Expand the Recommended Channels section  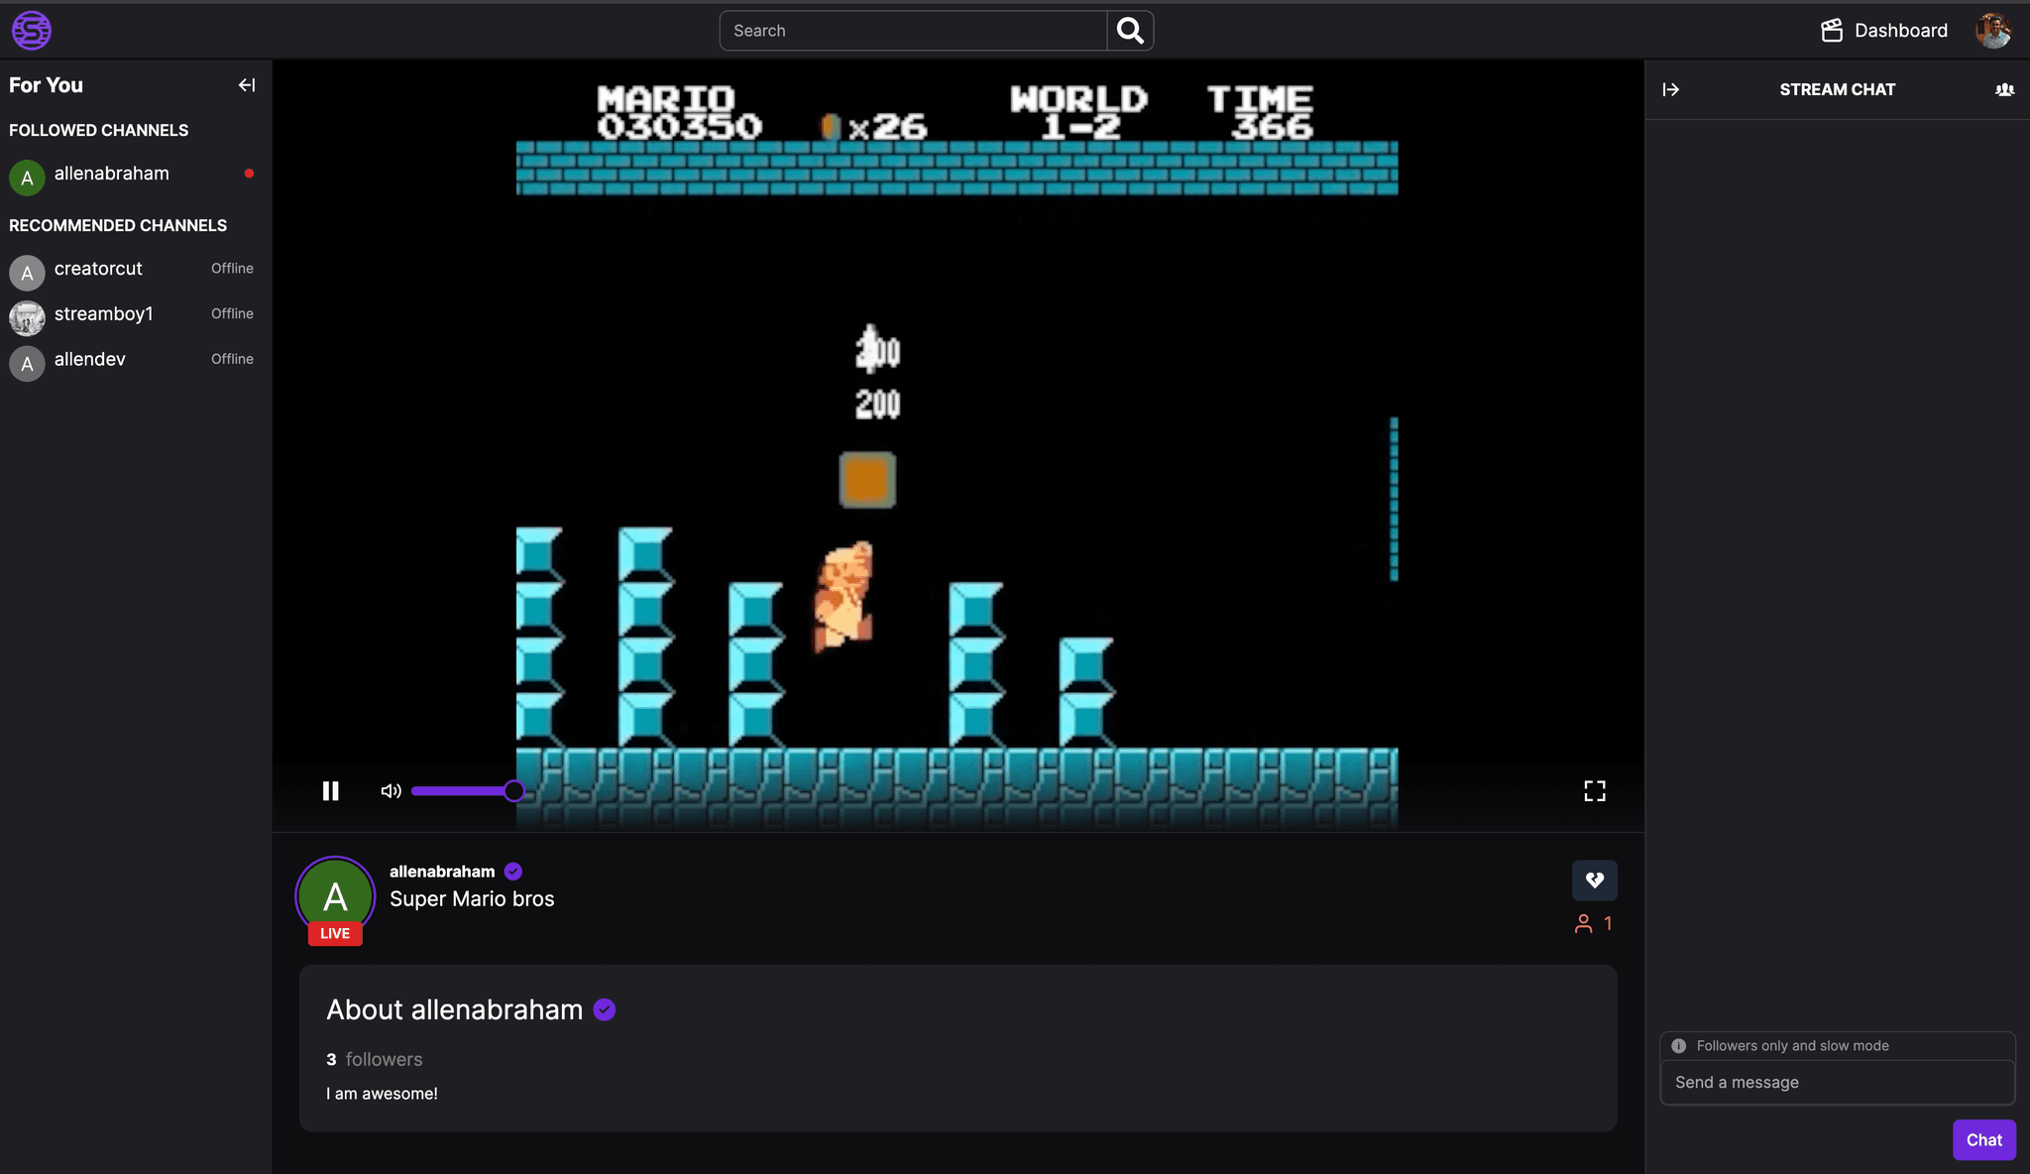click(x=118, y=225)
